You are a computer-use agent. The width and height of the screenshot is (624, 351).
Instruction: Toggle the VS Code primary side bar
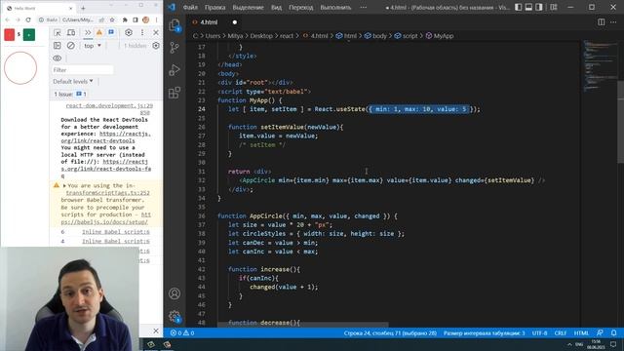518,7
